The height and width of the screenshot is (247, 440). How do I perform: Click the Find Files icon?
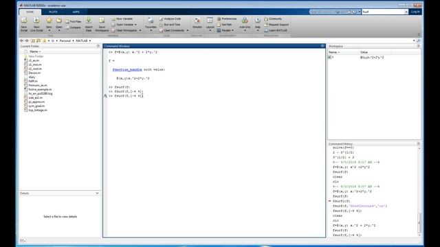[67, 21]
